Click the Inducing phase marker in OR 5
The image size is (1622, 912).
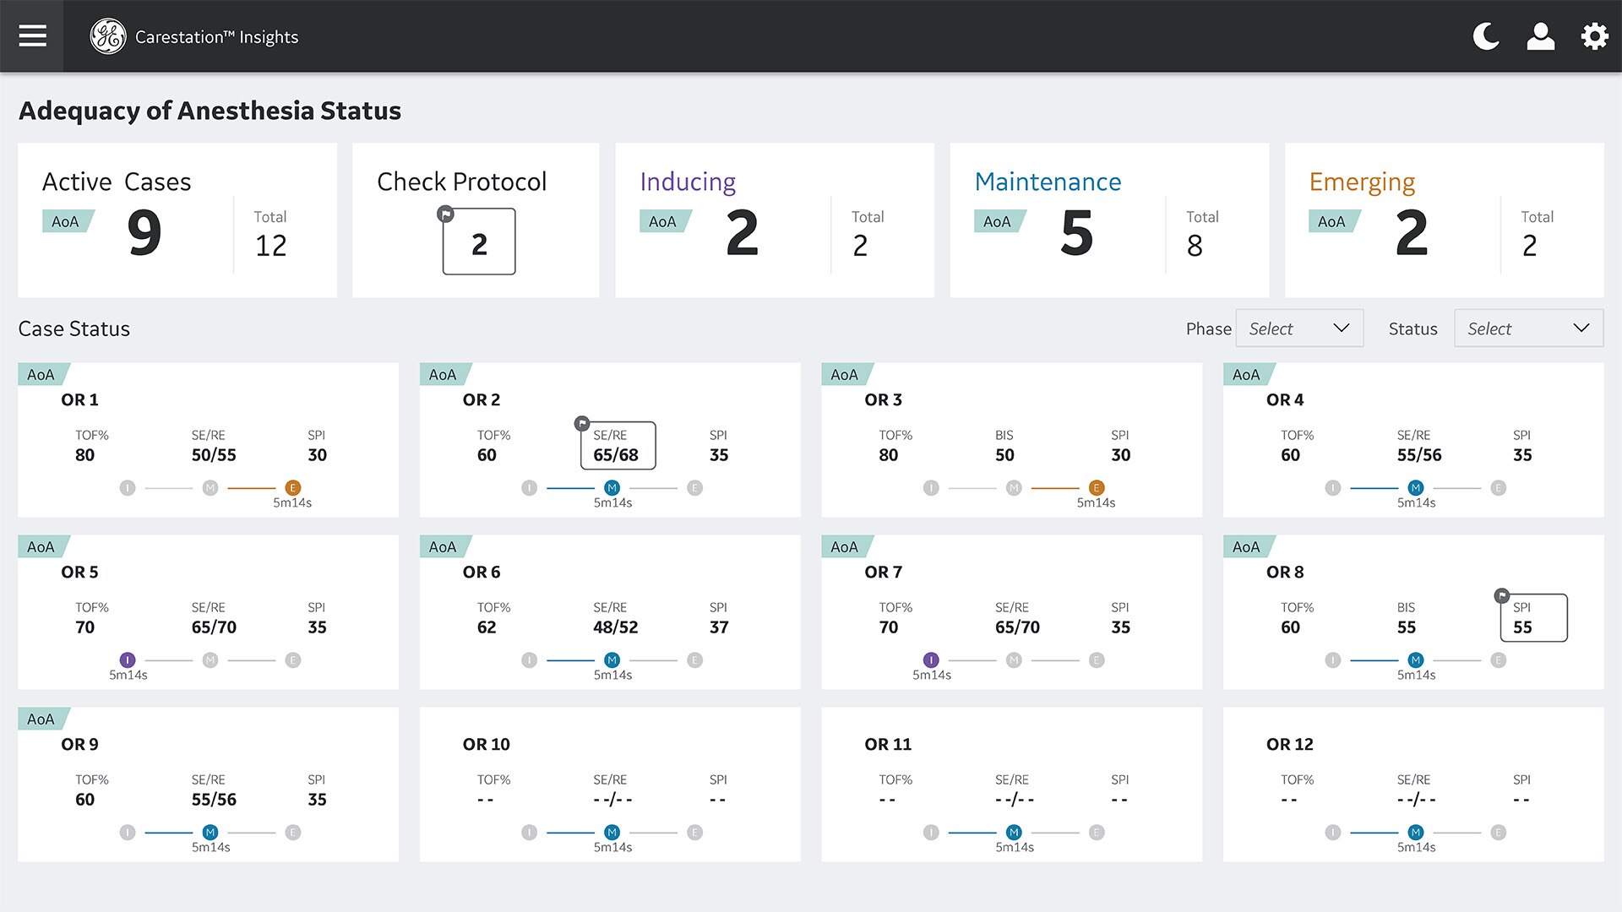pos(128,660)
